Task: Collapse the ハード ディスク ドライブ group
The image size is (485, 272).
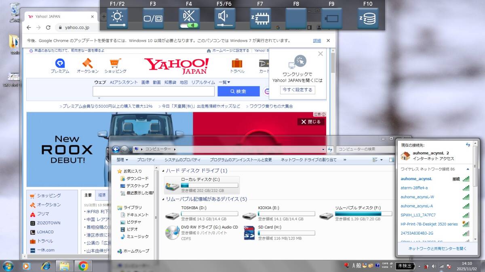Action: click(163, 170)
